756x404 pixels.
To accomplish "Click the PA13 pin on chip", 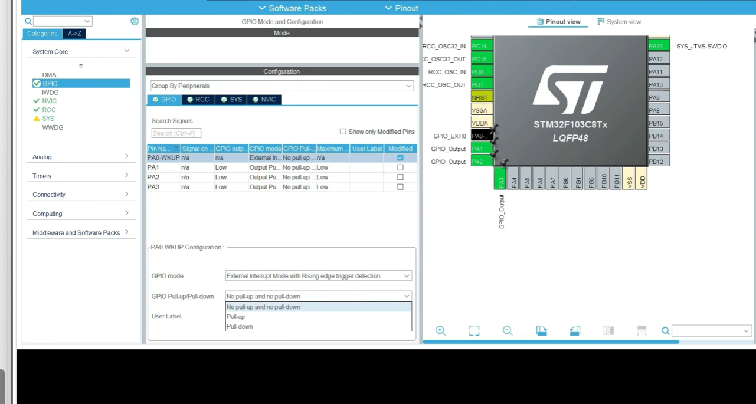I will pos(659,46).
